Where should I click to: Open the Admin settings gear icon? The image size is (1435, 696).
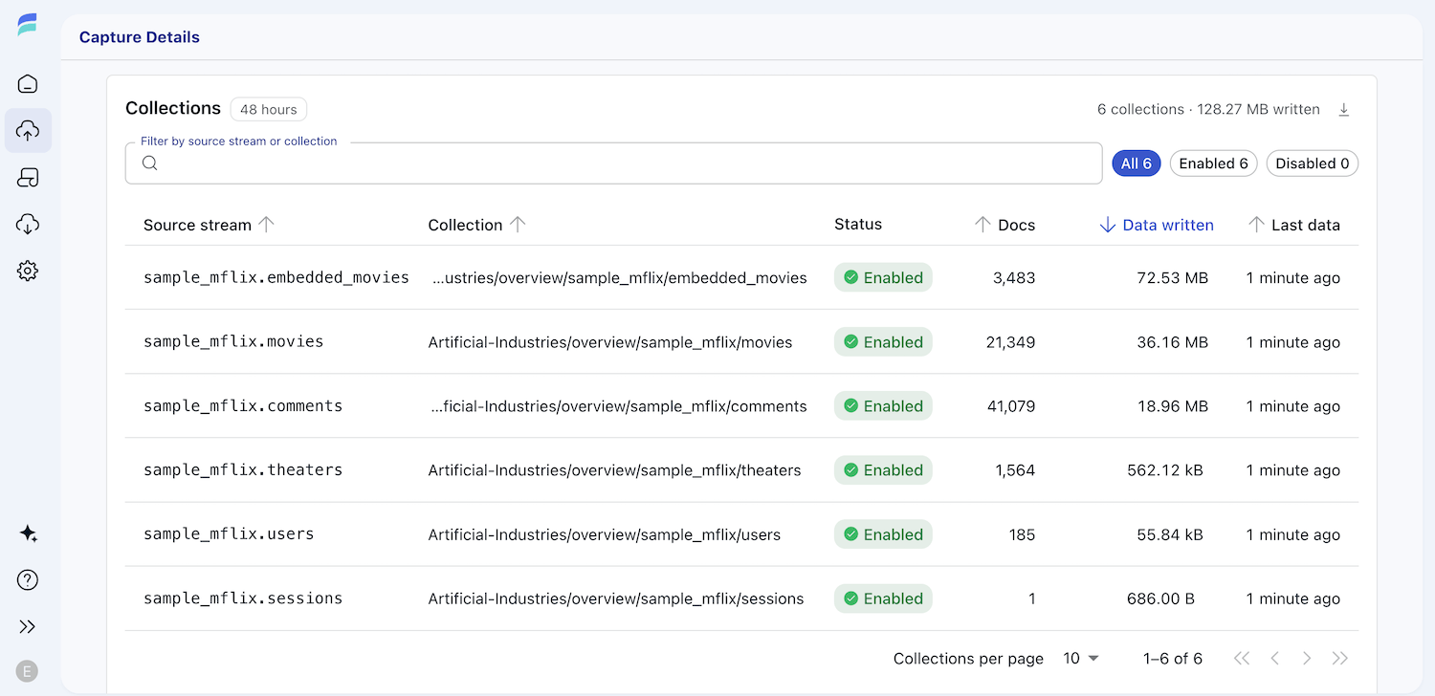click(x=28, y=272)
